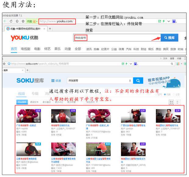
Task: Open a new tab beside the 搜库 tab
Action: pos(27,70)
